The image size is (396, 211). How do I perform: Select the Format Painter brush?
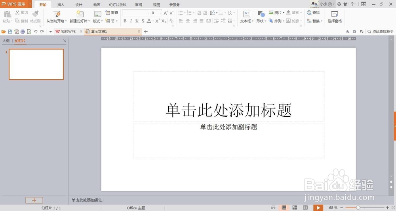pos(35,13)
